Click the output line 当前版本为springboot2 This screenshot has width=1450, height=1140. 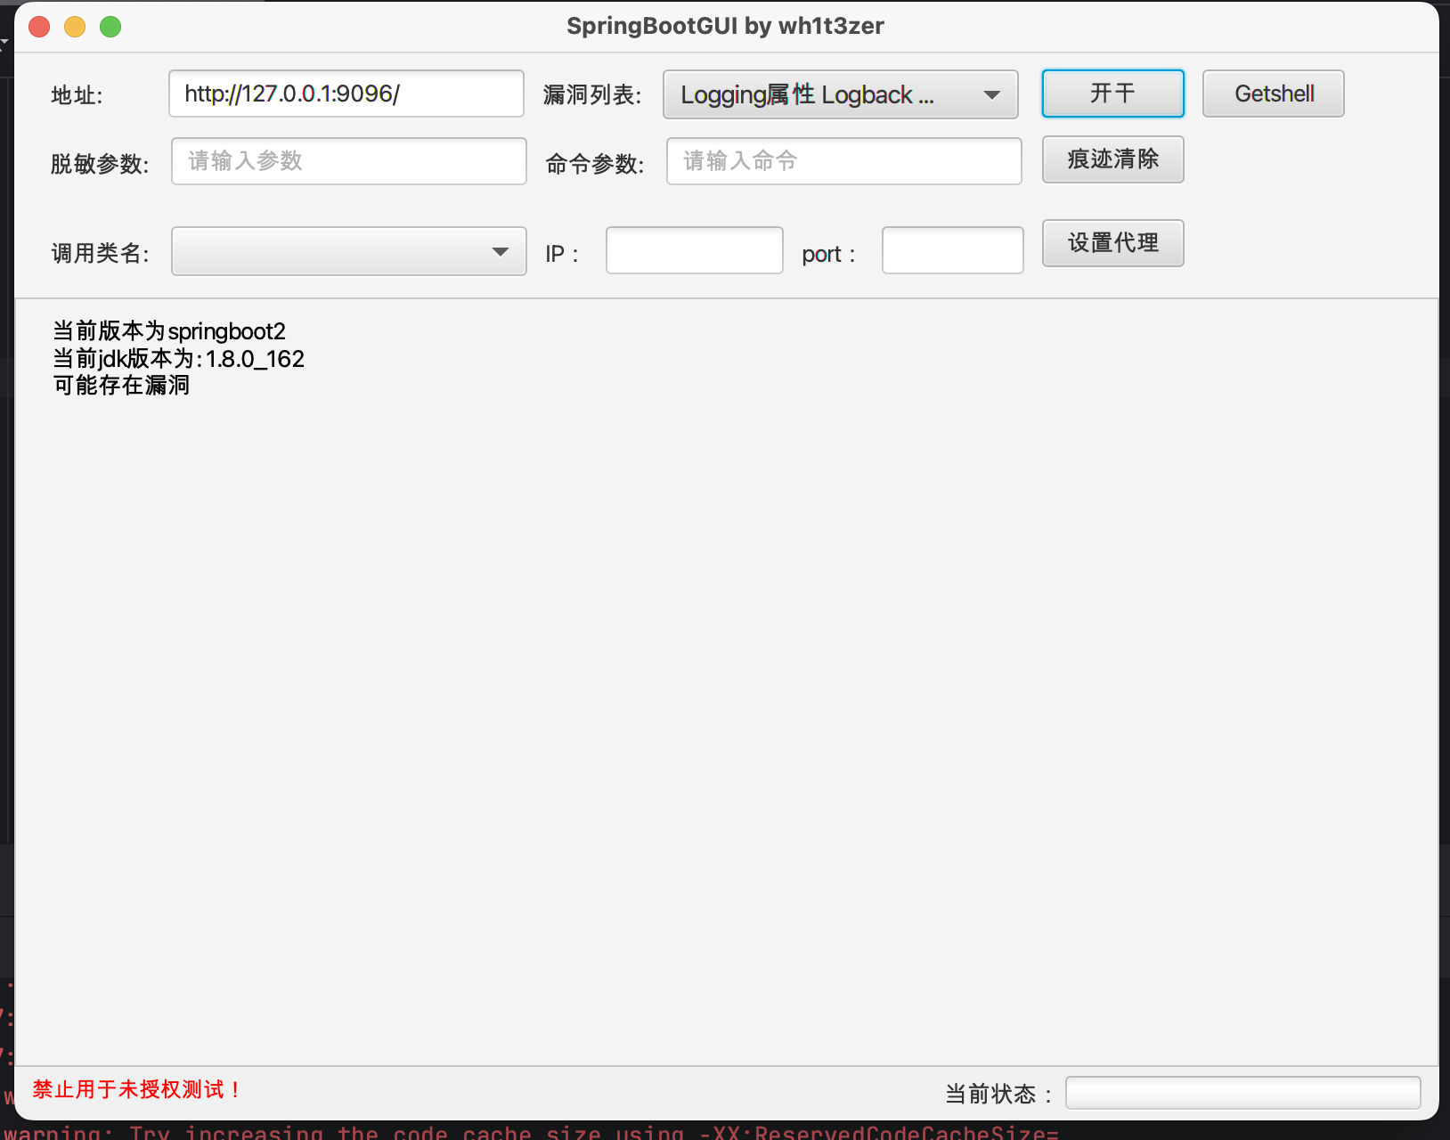[169, 331]
